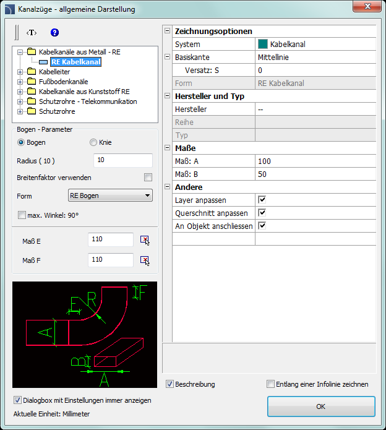Click the pick icon next to Maß F
Image resolution: width=386 pixels, height=430 pixels.
pyautogui.click(x=145, y=260)
